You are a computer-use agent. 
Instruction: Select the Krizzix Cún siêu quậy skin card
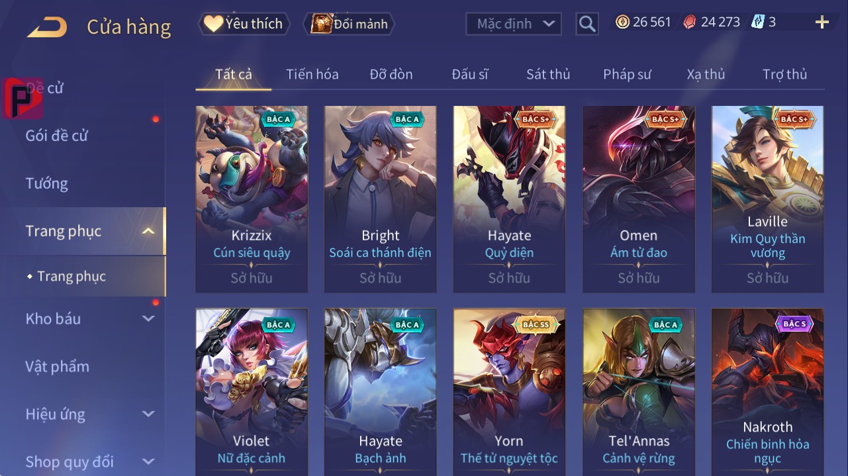click(x=252, y=199)
